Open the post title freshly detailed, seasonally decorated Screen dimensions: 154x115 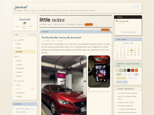click(61, 37)
